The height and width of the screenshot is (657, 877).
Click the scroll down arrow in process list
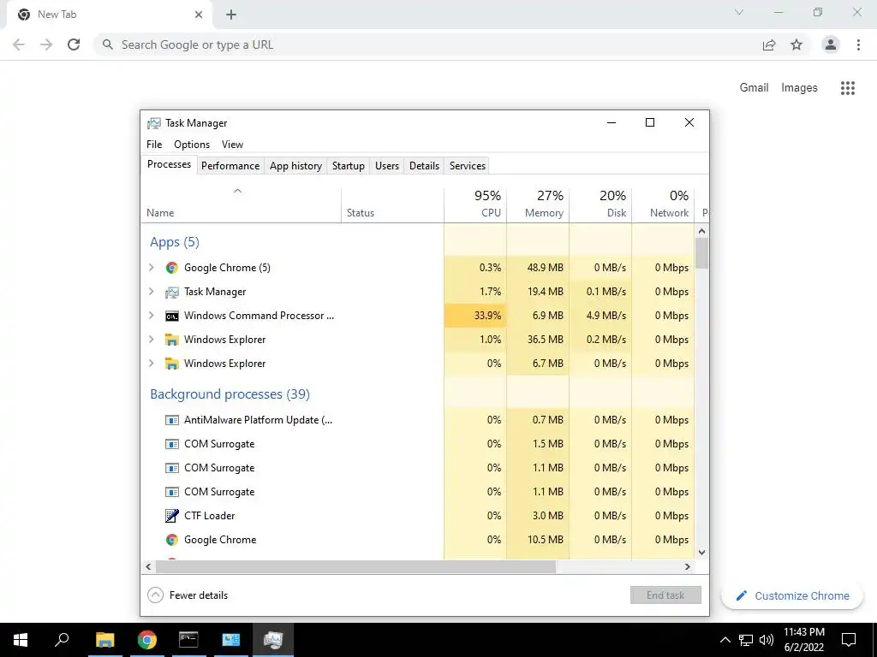(702, 553)
